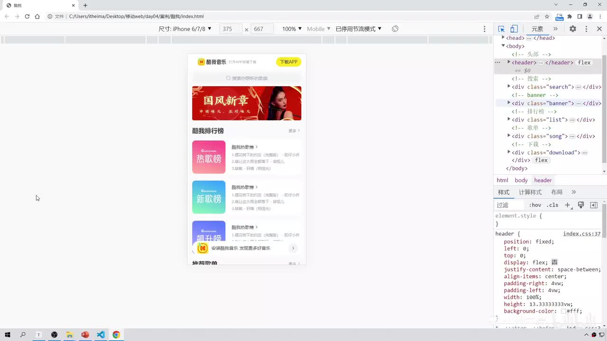
Task: Expand the div class search node
Action: (509, 87)
